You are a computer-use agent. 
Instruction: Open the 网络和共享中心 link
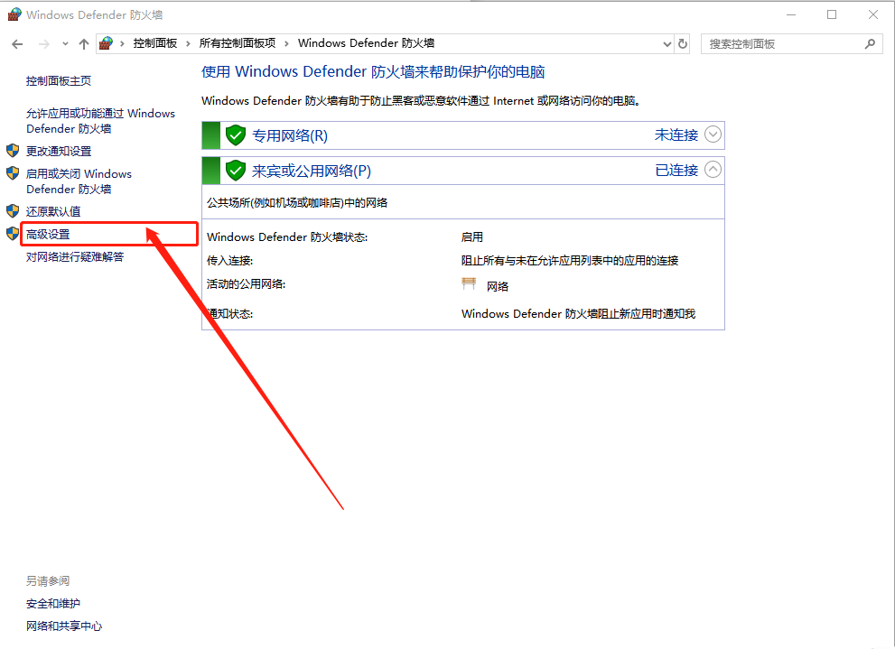pyautogui.click(x=63, y=626)
